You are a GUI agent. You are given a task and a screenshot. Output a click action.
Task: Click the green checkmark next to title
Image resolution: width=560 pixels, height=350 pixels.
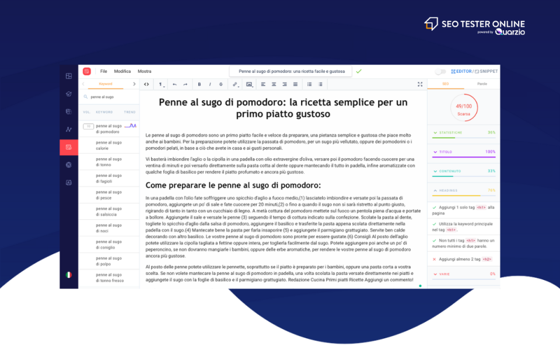[359, 71]
